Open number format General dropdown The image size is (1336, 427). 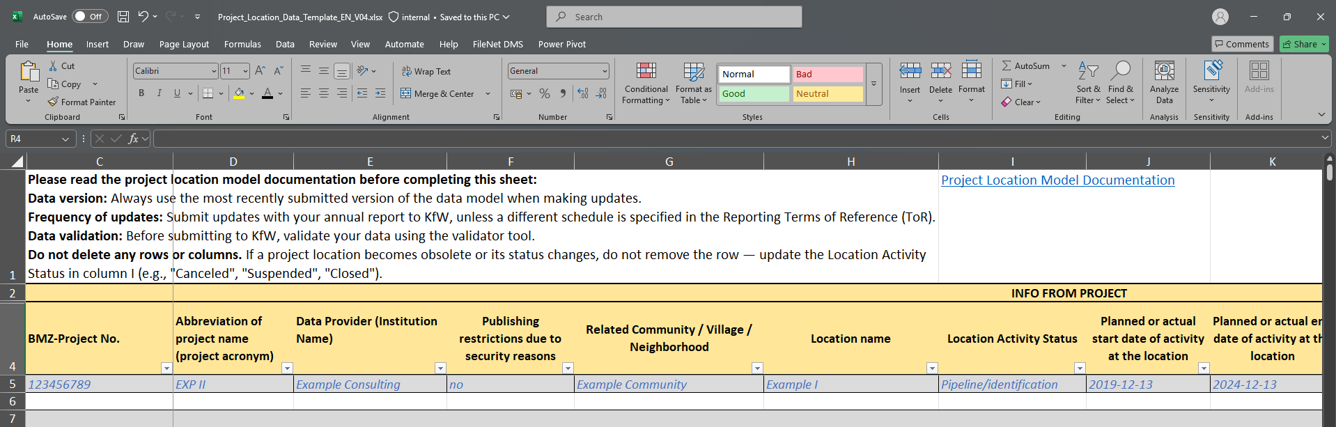coord(604,71)
